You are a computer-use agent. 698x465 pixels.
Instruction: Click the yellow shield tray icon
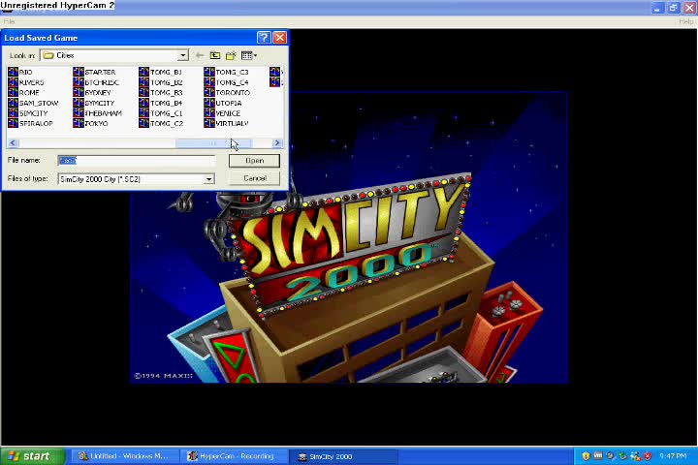(x=586, y=455)
